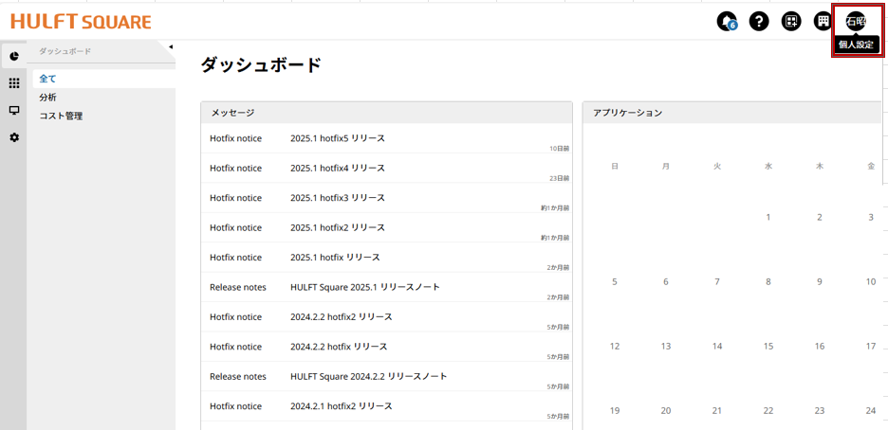This screenshot has height=430, width=888.
Task: Click the help question mark icon
Action: (759, 22)
